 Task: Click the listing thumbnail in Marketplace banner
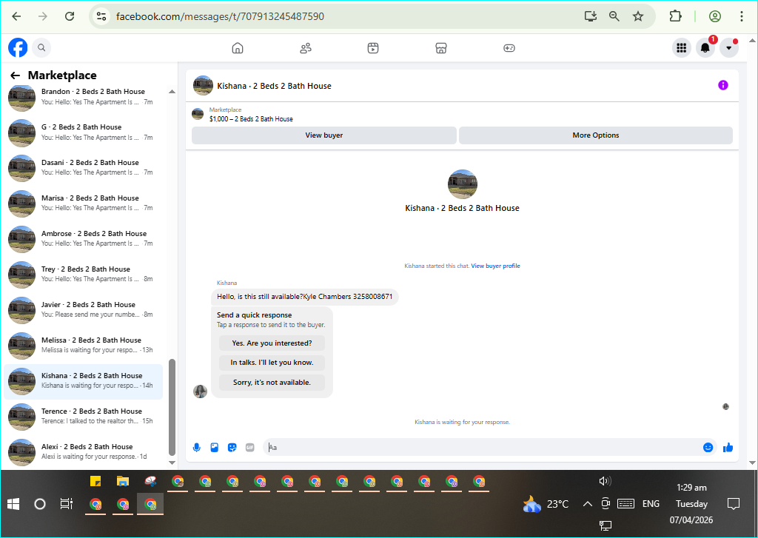pyautogui.click(x=198, y=114)
